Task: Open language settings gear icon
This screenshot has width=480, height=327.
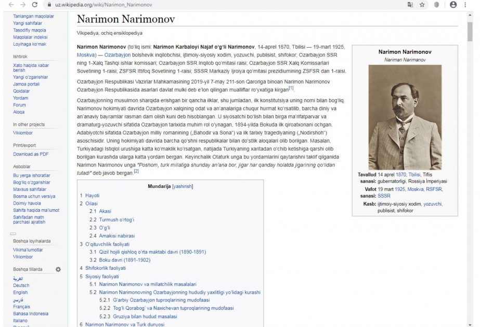Action: click(58, 269)
